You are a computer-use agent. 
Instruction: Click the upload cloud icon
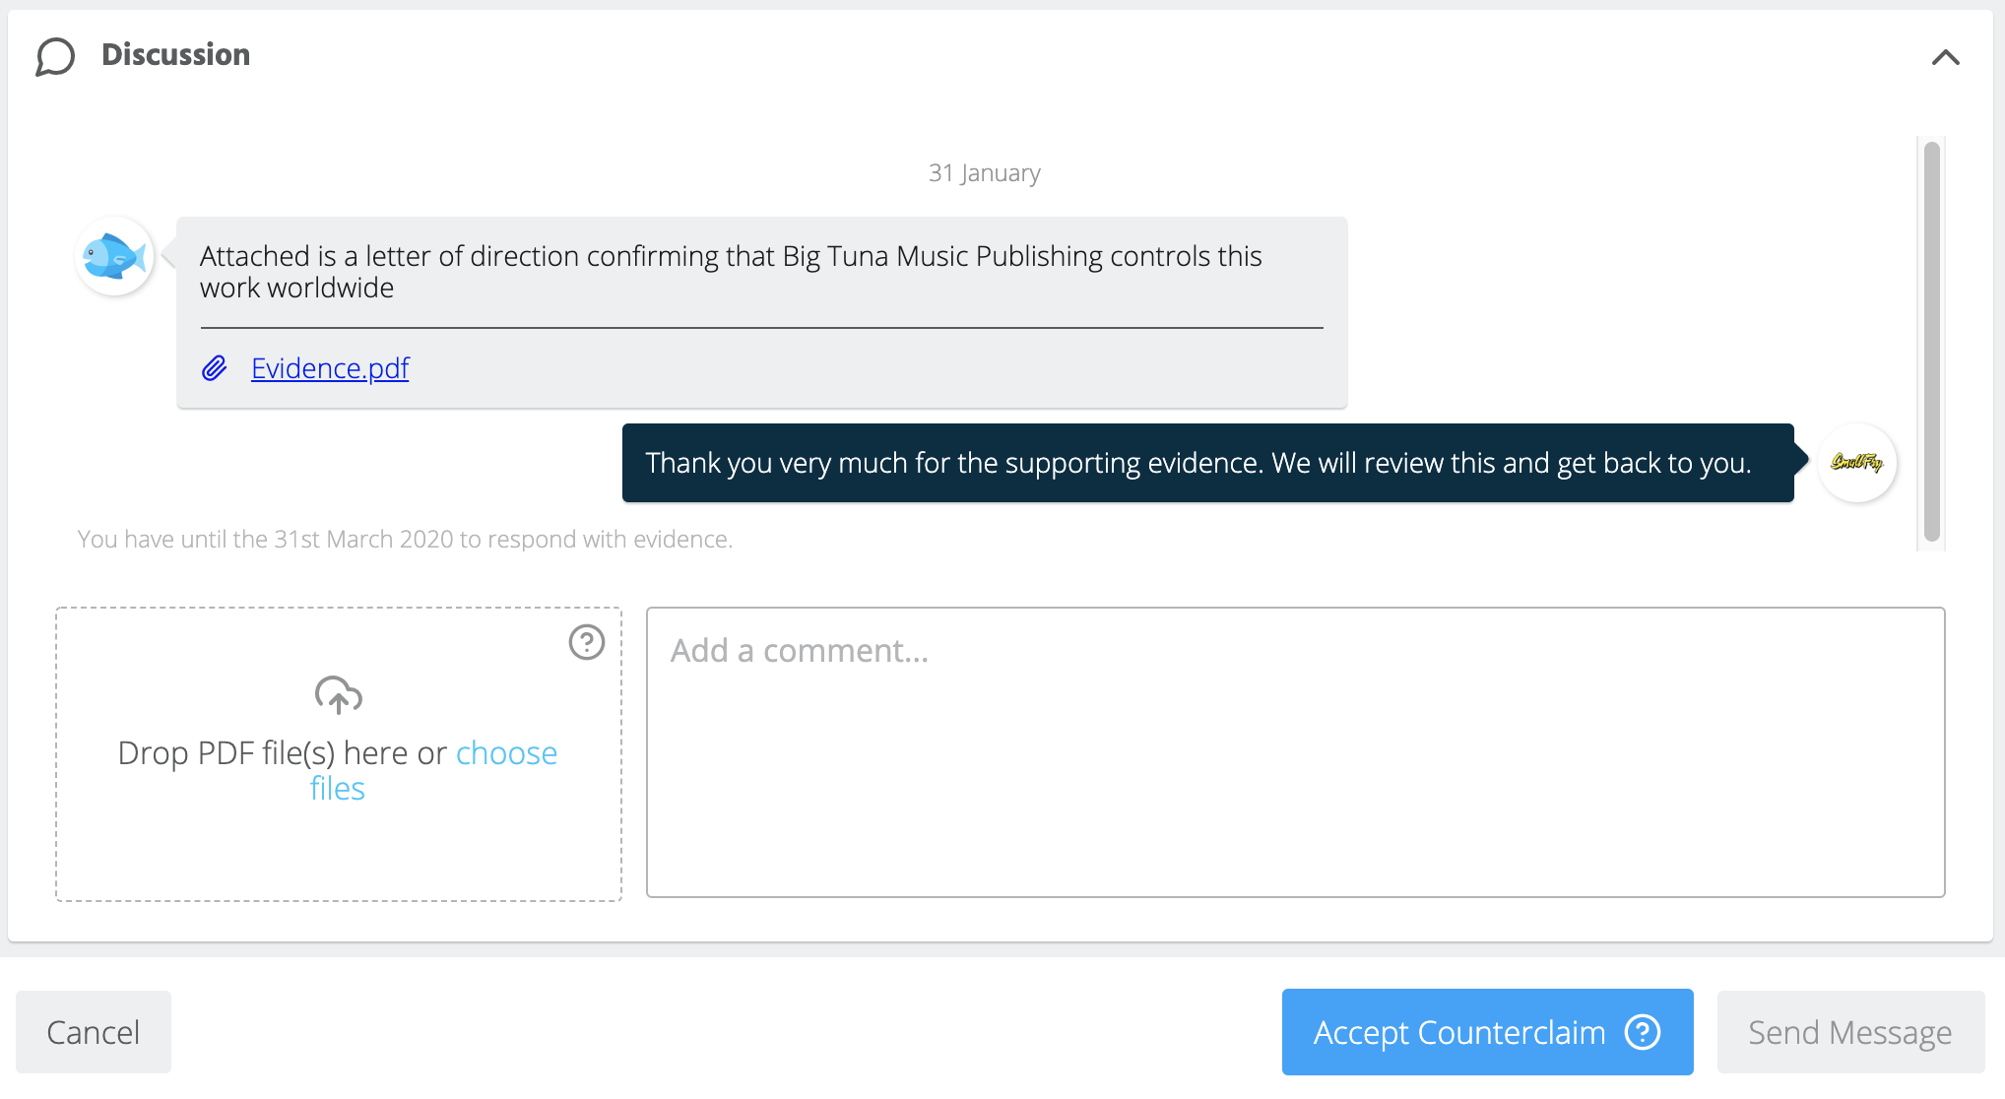click(x=338, y=695)
